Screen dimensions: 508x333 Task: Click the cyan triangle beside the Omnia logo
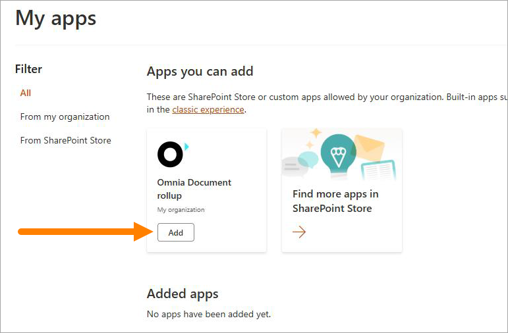186,147
